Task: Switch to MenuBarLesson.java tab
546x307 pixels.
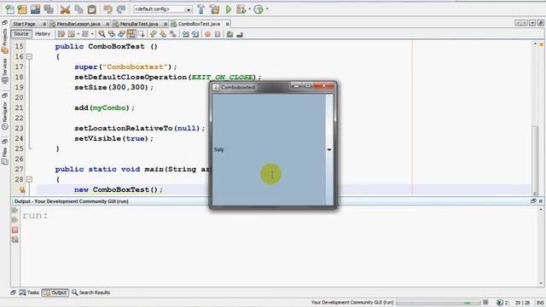Action: tap(79, 24)
